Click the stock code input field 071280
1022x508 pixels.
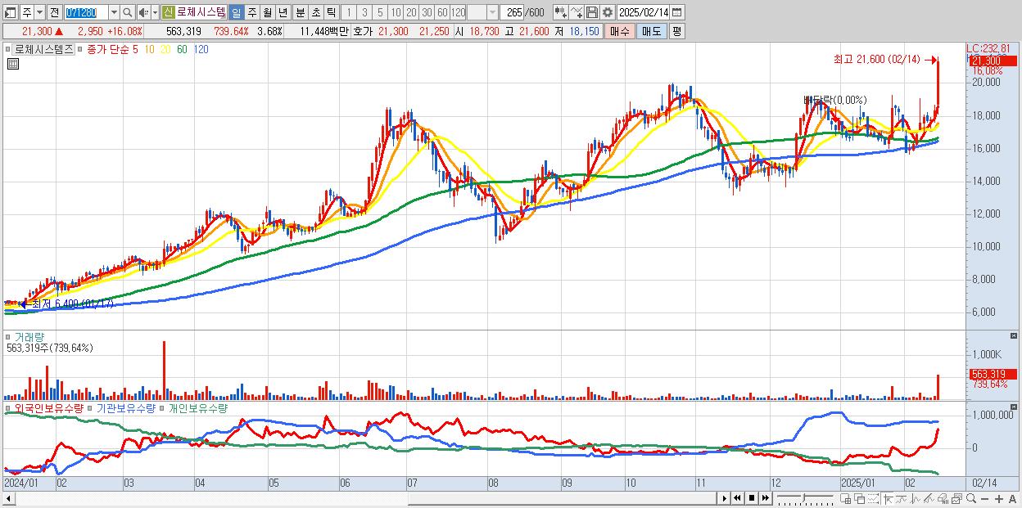[x=86, y=12]
